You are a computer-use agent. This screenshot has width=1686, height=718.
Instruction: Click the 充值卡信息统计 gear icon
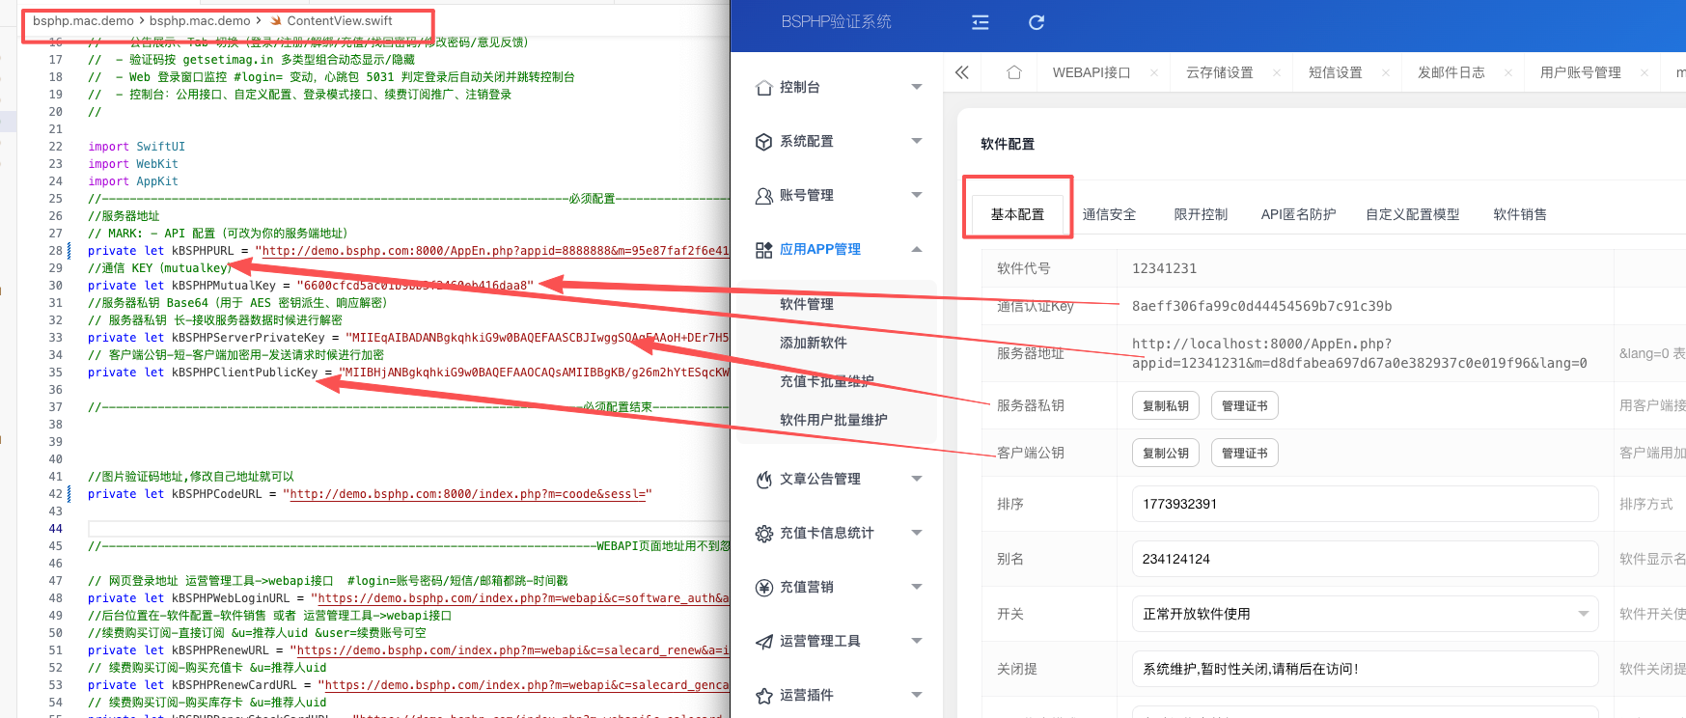click(763, 534)
